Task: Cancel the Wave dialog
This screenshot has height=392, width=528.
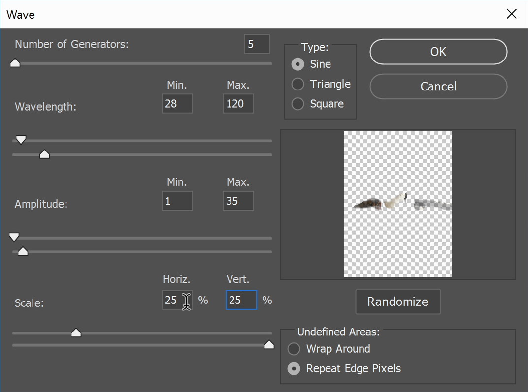Action: click(x=438, y=87)
